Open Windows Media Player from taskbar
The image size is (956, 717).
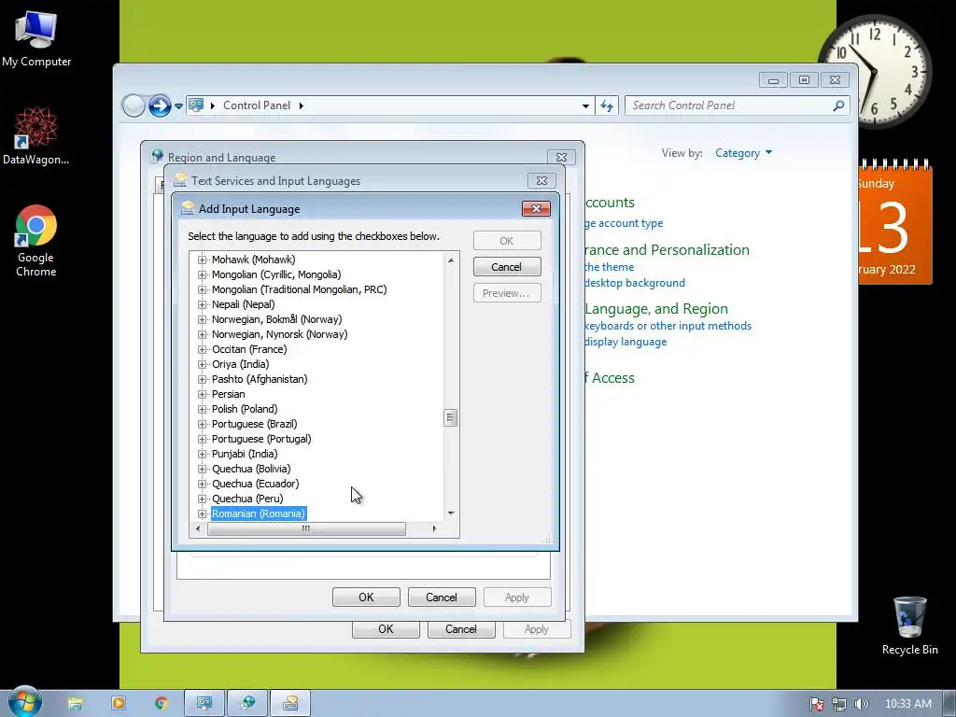coord(119,704)
